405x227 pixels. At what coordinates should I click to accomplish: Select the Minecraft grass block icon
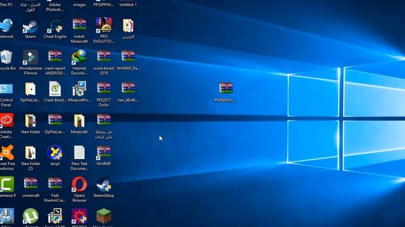[x=104, y=216]
